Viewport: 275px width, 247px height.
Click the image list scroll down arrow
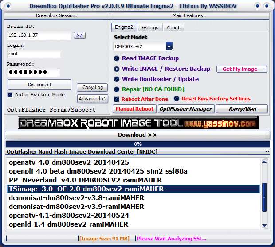(x=264, y=225)
